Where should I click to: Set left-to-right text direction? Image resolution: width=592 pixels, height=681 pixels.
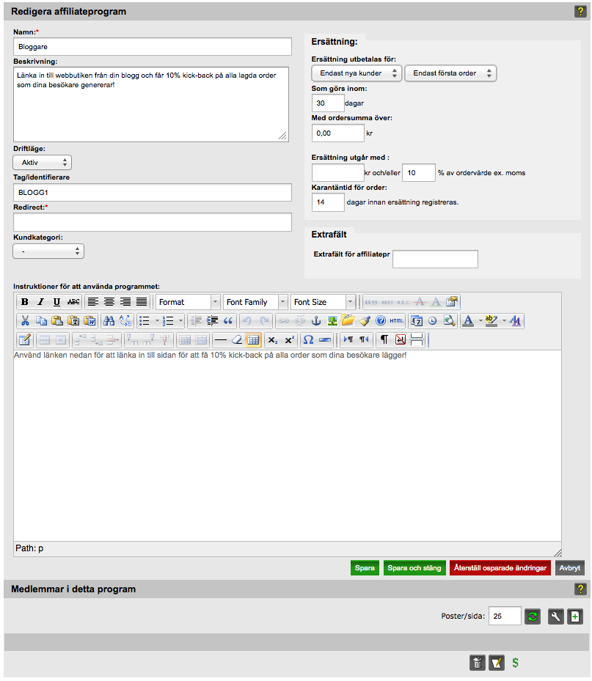click(348, 340)
